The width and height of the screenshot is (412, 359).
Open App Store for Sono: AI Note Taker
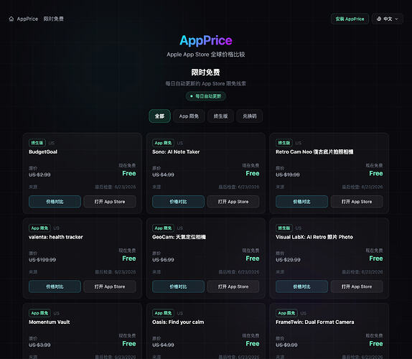[233, 202]
